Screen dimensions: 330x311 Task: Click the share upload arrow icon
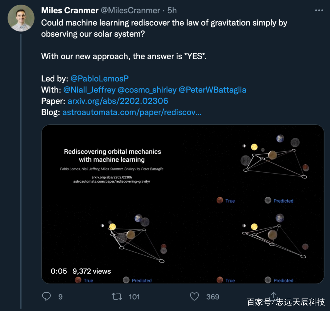click(273, 296)
